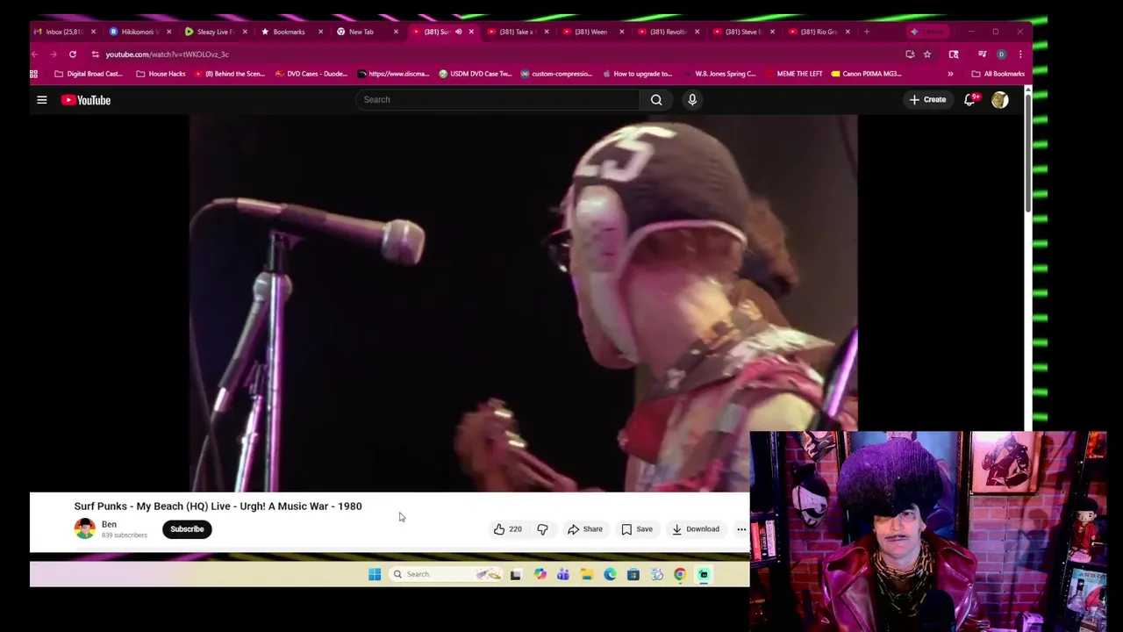
Task: Open the USDM DVD Case bookmark
Action: (x=475, y=74)
